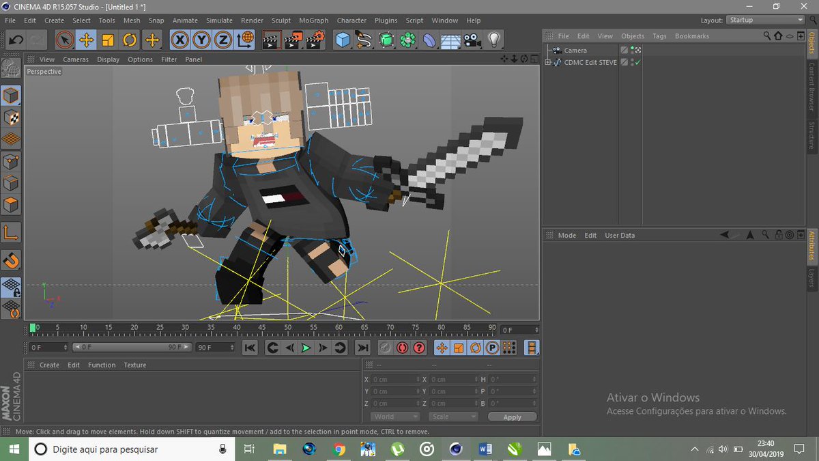Image resolution: width=819 pixels, height=461 pixels.
Task: Select the Move tool in the top toolbar
Action: 86,40
